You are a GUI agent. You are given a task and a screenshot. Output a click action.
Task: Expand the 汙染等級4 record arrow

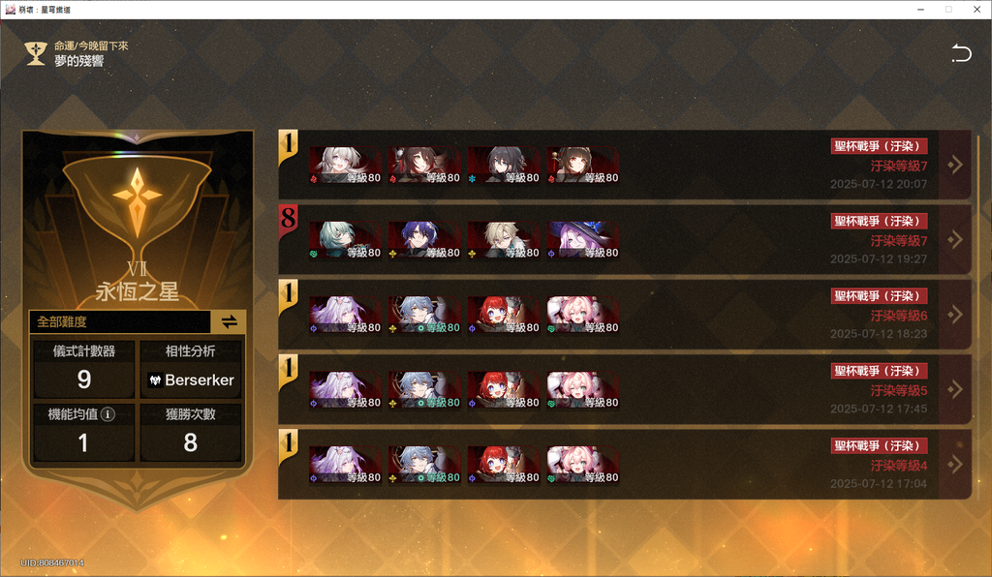tap(954, 464)
